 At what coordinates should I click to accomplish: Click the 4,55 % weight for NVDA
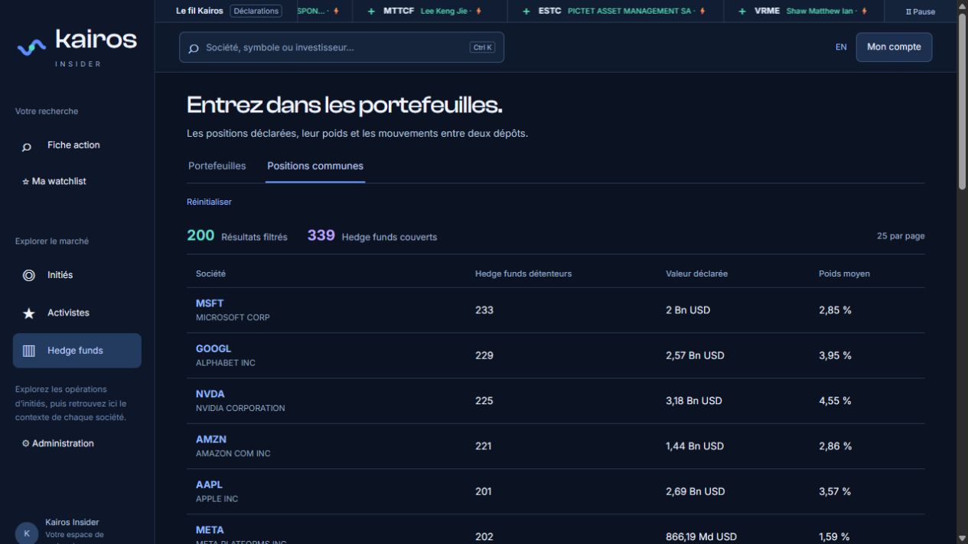pyautogui.click(x=835, y=401)
